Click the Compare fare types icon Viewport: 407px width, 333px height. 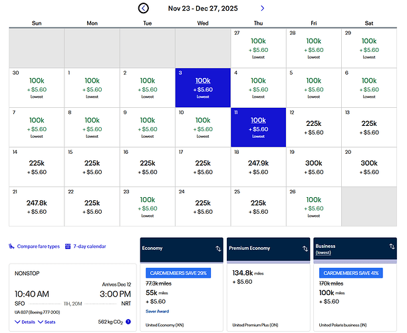pyautogui.click(x=12, y=246)
